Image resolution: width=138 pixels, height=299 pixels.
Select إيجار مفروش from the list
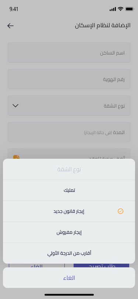point(69,232)
